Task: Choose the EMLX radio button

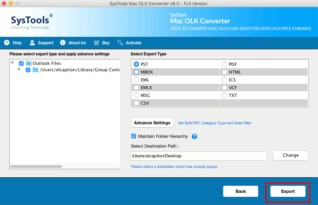Action: pyautogui.click(x=136, y=87)
